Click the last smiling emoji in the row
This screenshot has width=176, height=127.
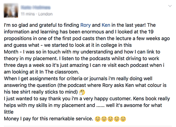point(123,119)
